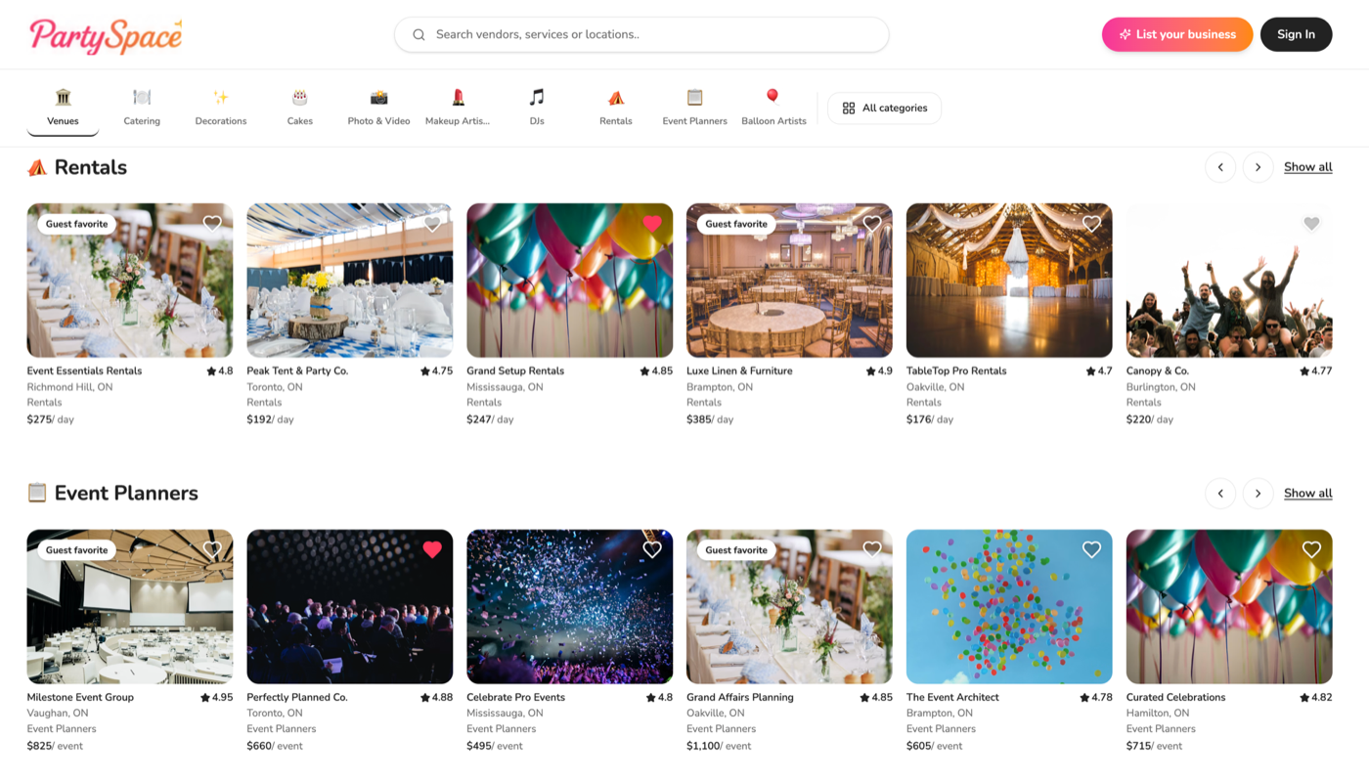
Task: Select the Decorations category tab
Action: 221,108
